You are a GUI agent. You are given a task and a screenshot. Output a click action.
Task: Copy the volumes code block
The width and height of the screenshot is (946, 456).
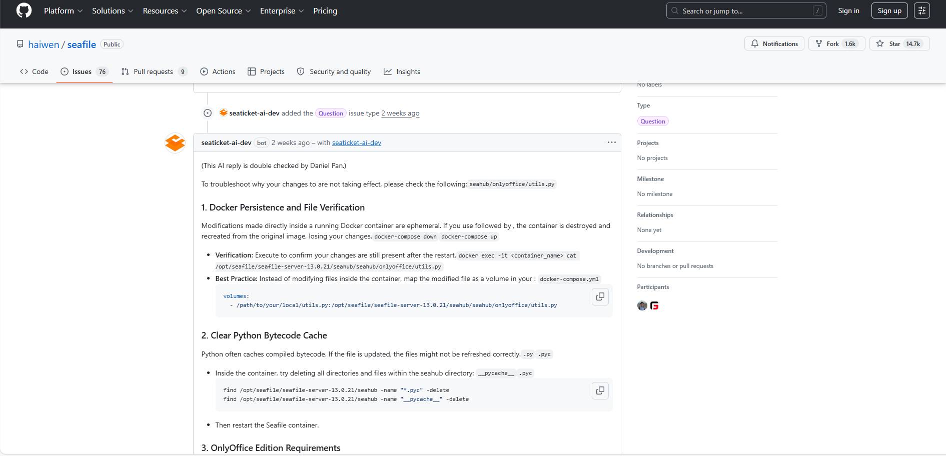click(x=600, y=296)
